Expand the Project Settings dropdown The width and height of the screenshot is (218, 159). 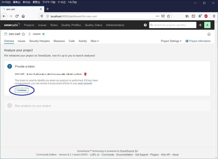click(171, 41)
